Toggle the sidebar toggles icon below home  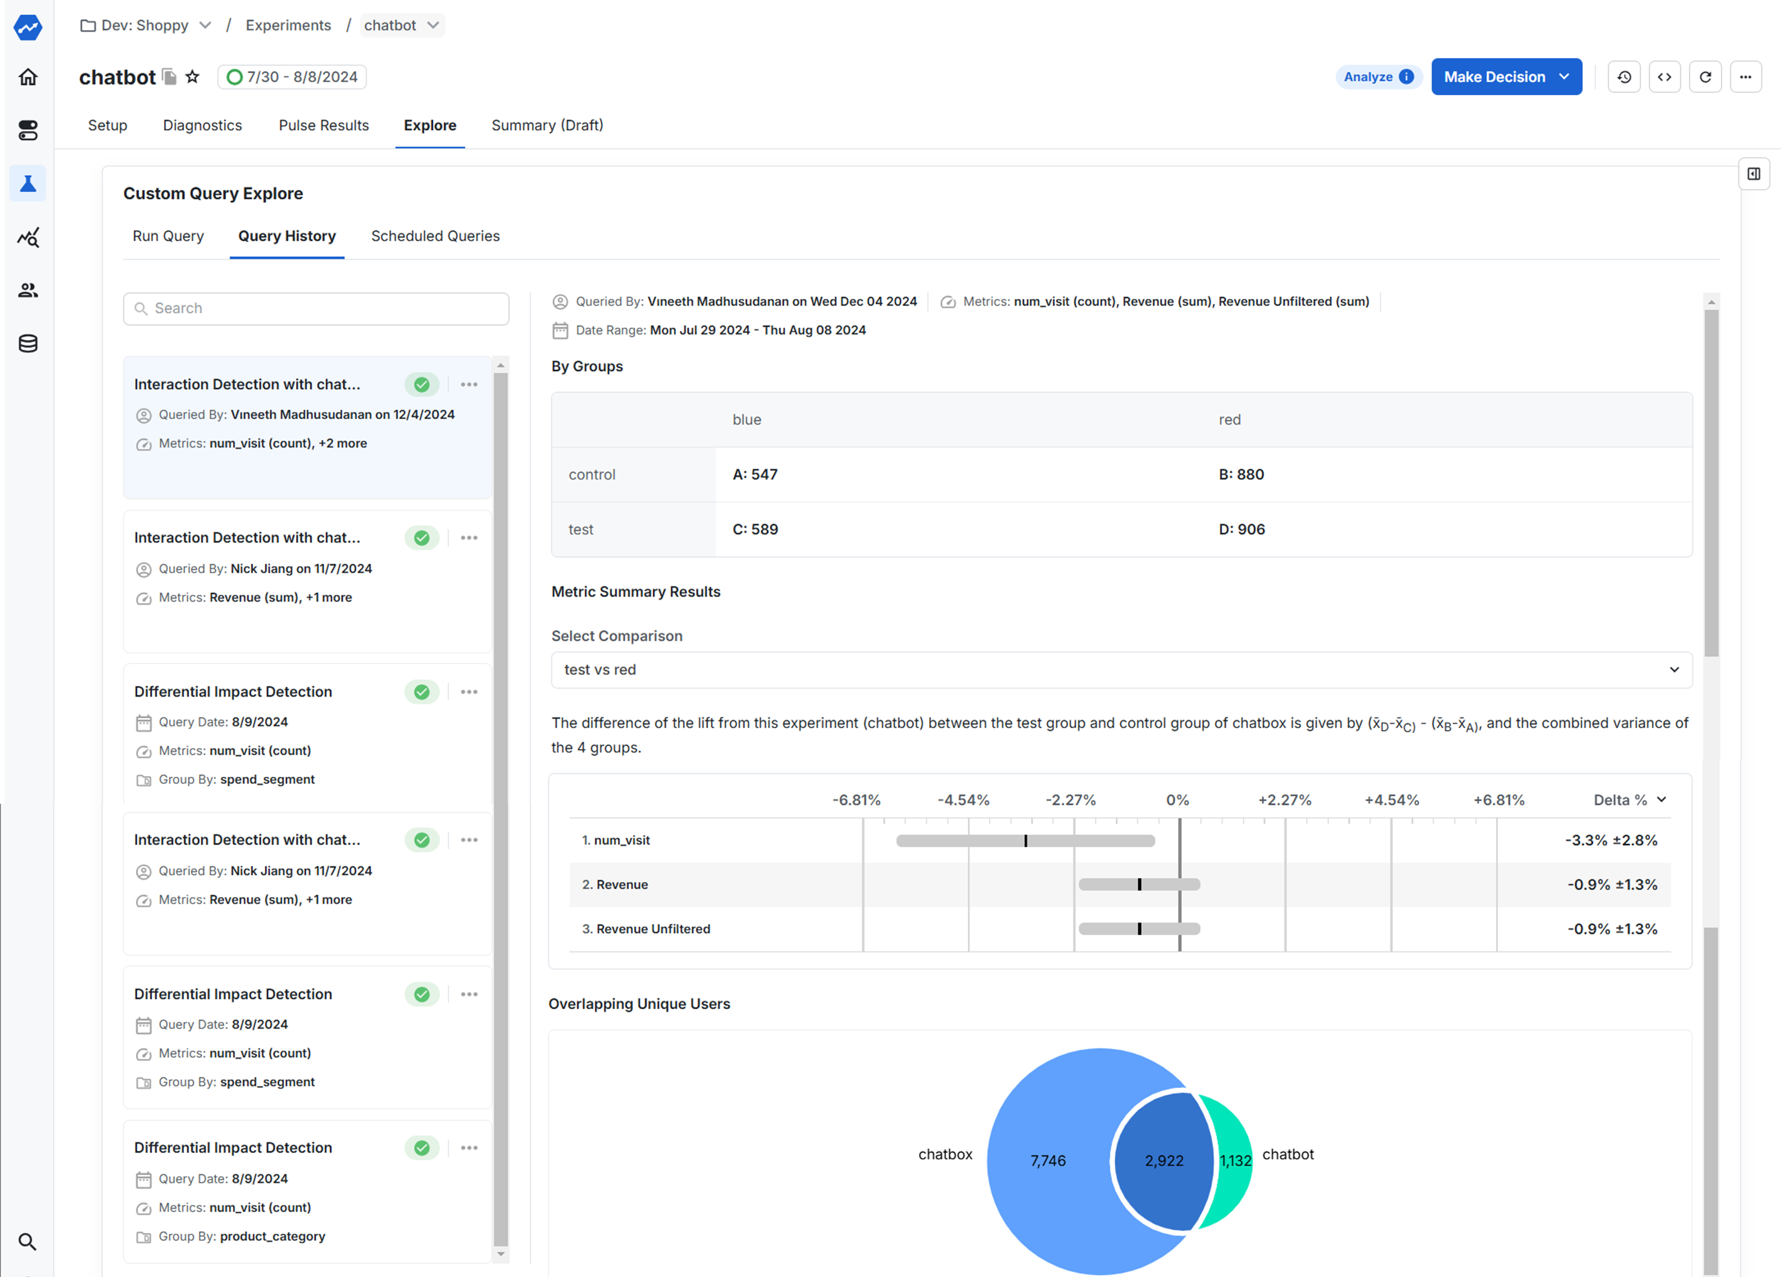click(28, 131)
